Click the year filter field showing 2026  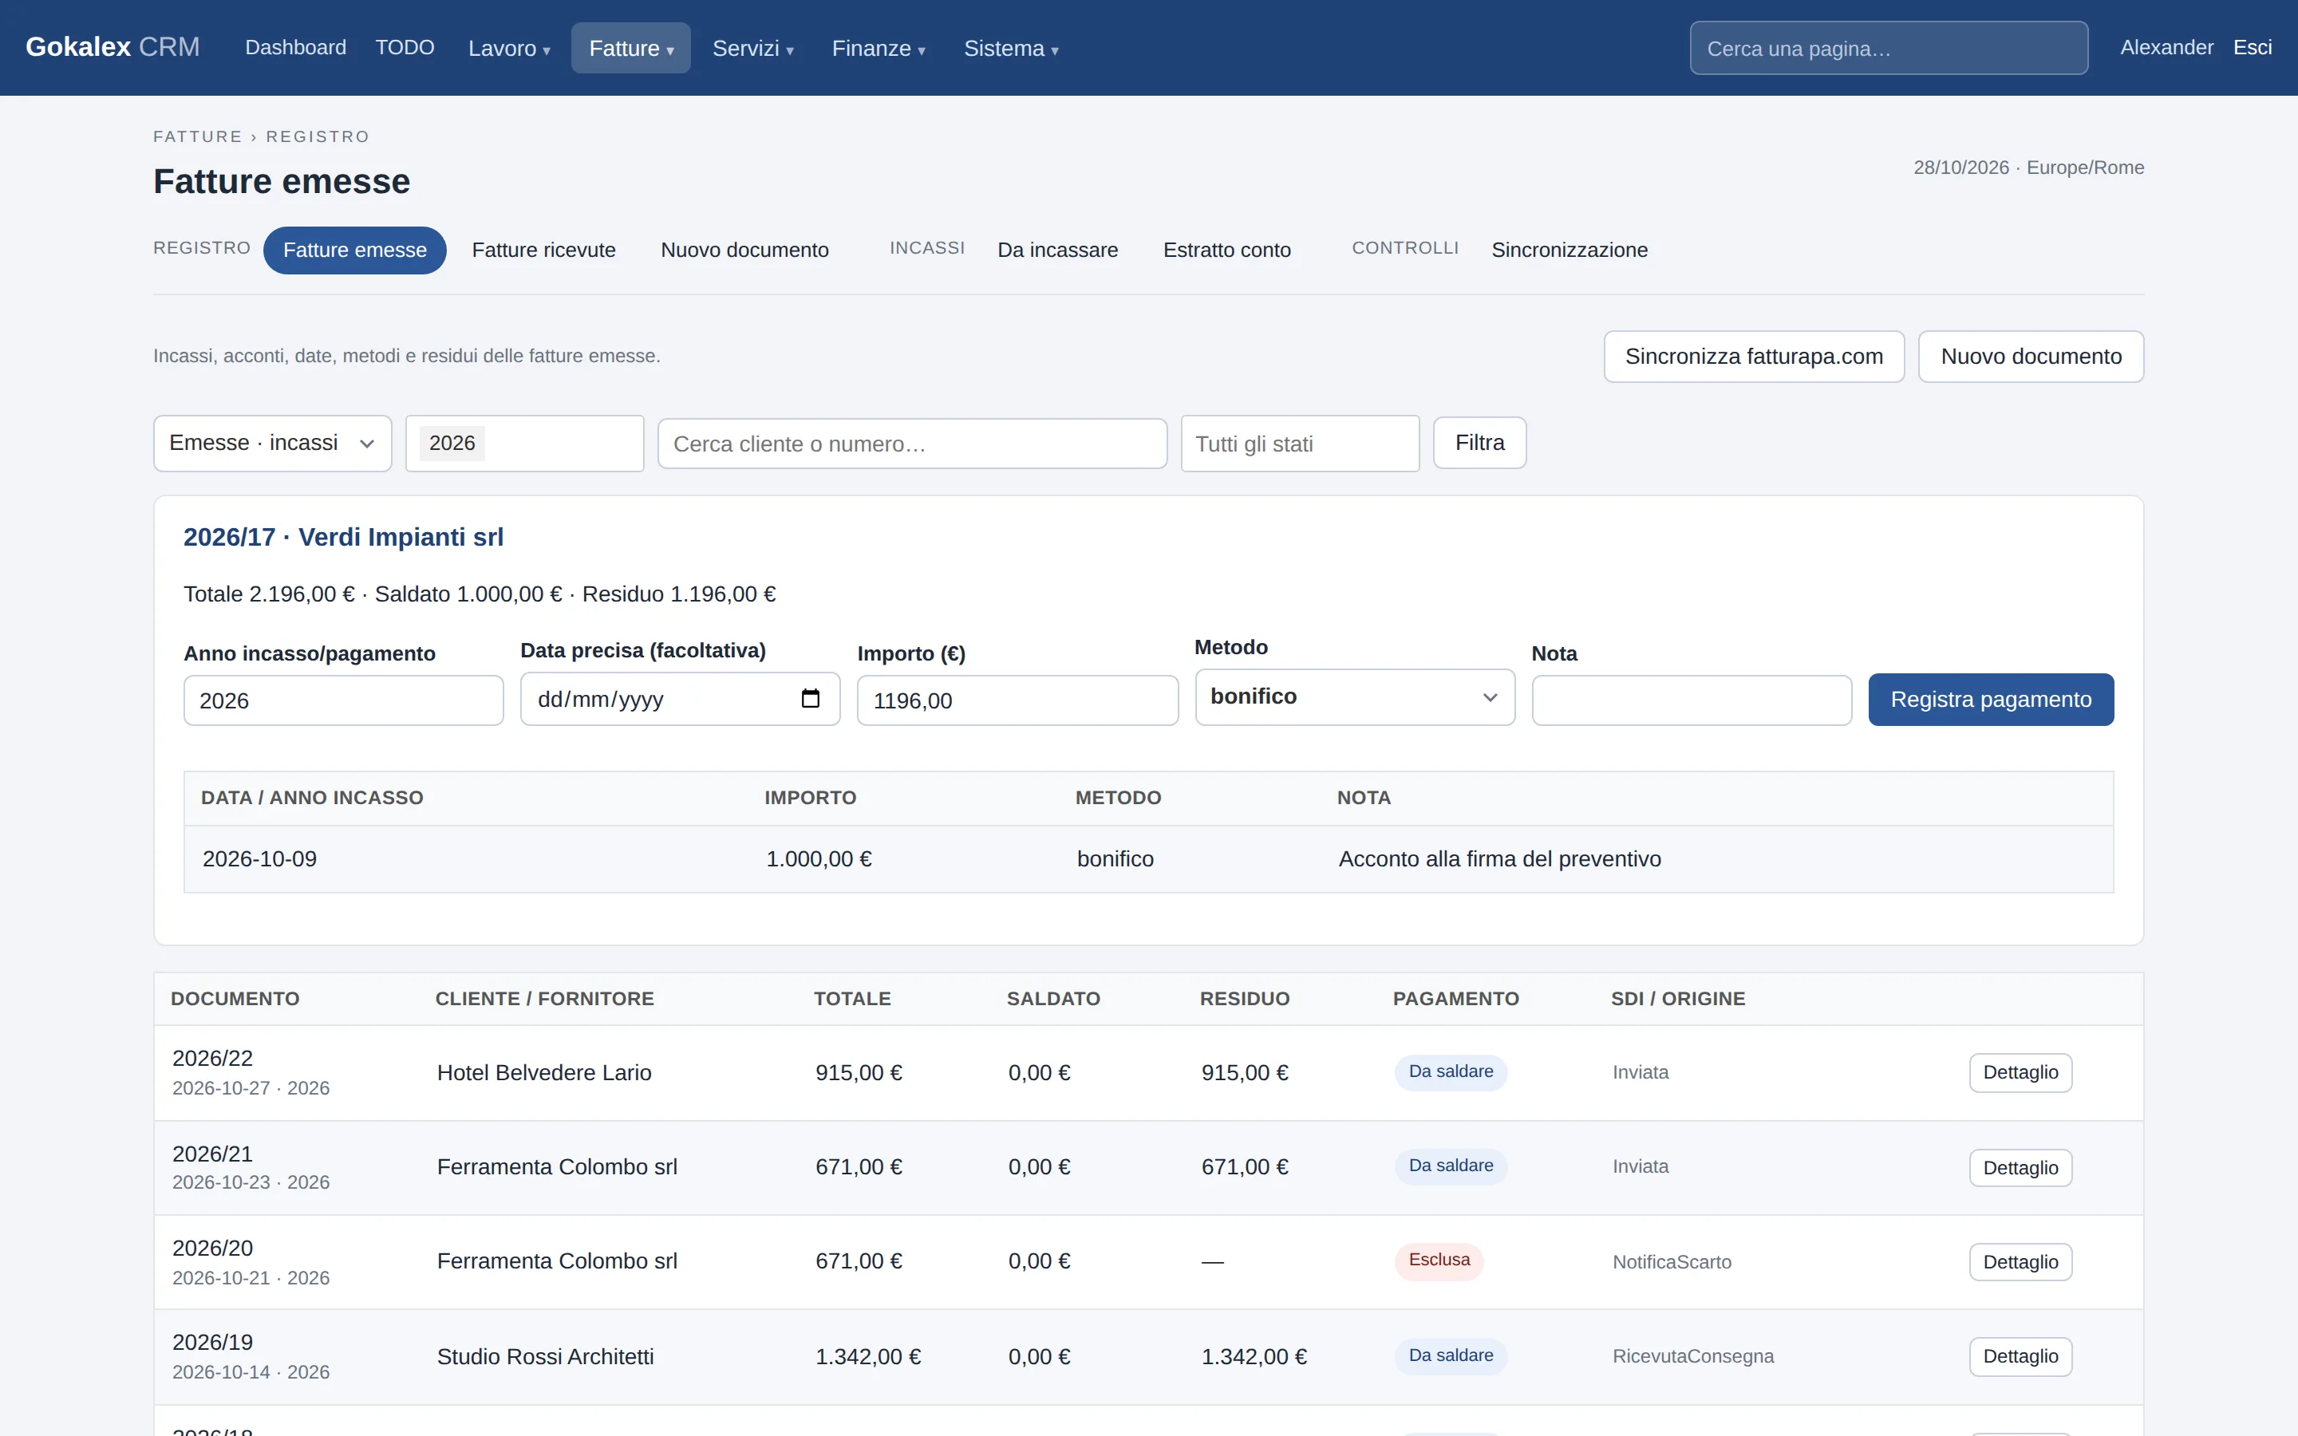coord(524,444)
